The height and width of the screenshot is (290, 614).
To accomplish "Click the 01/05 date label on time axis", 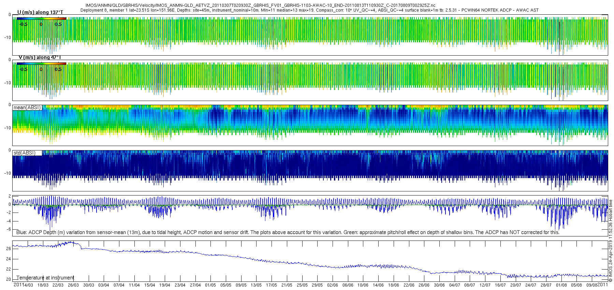I will (210, 285).
